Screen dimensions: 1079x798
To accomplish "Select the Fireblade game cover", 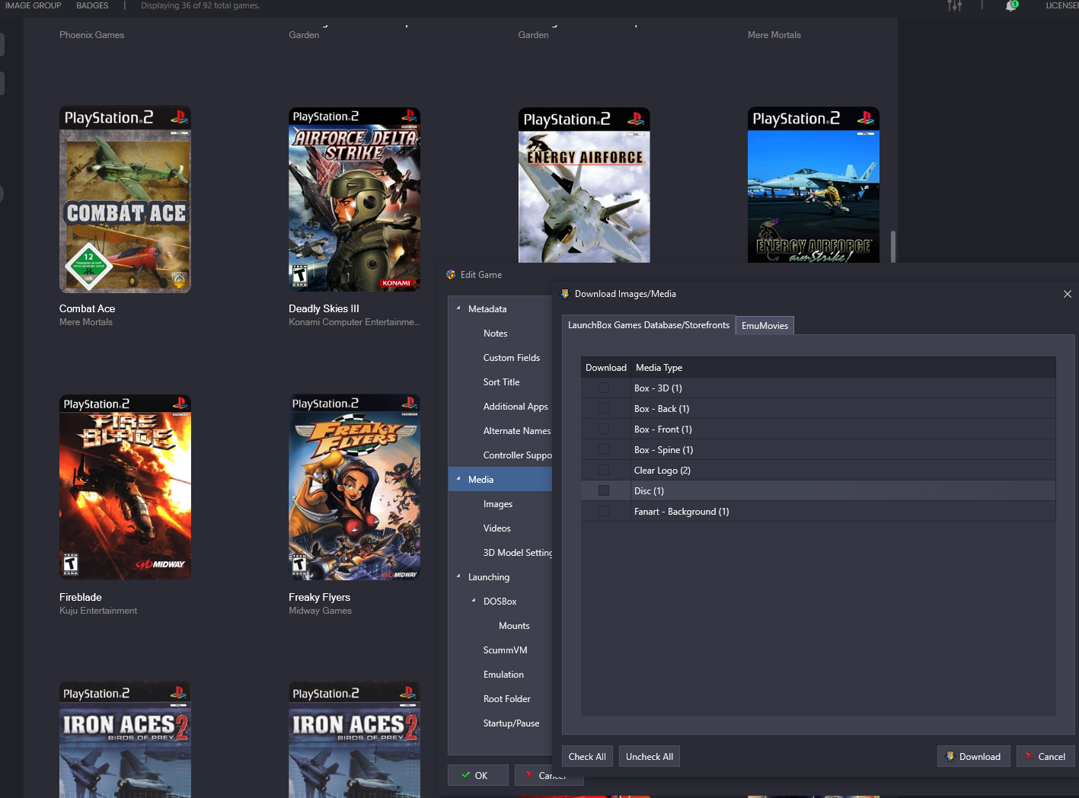I will (125, 487).
